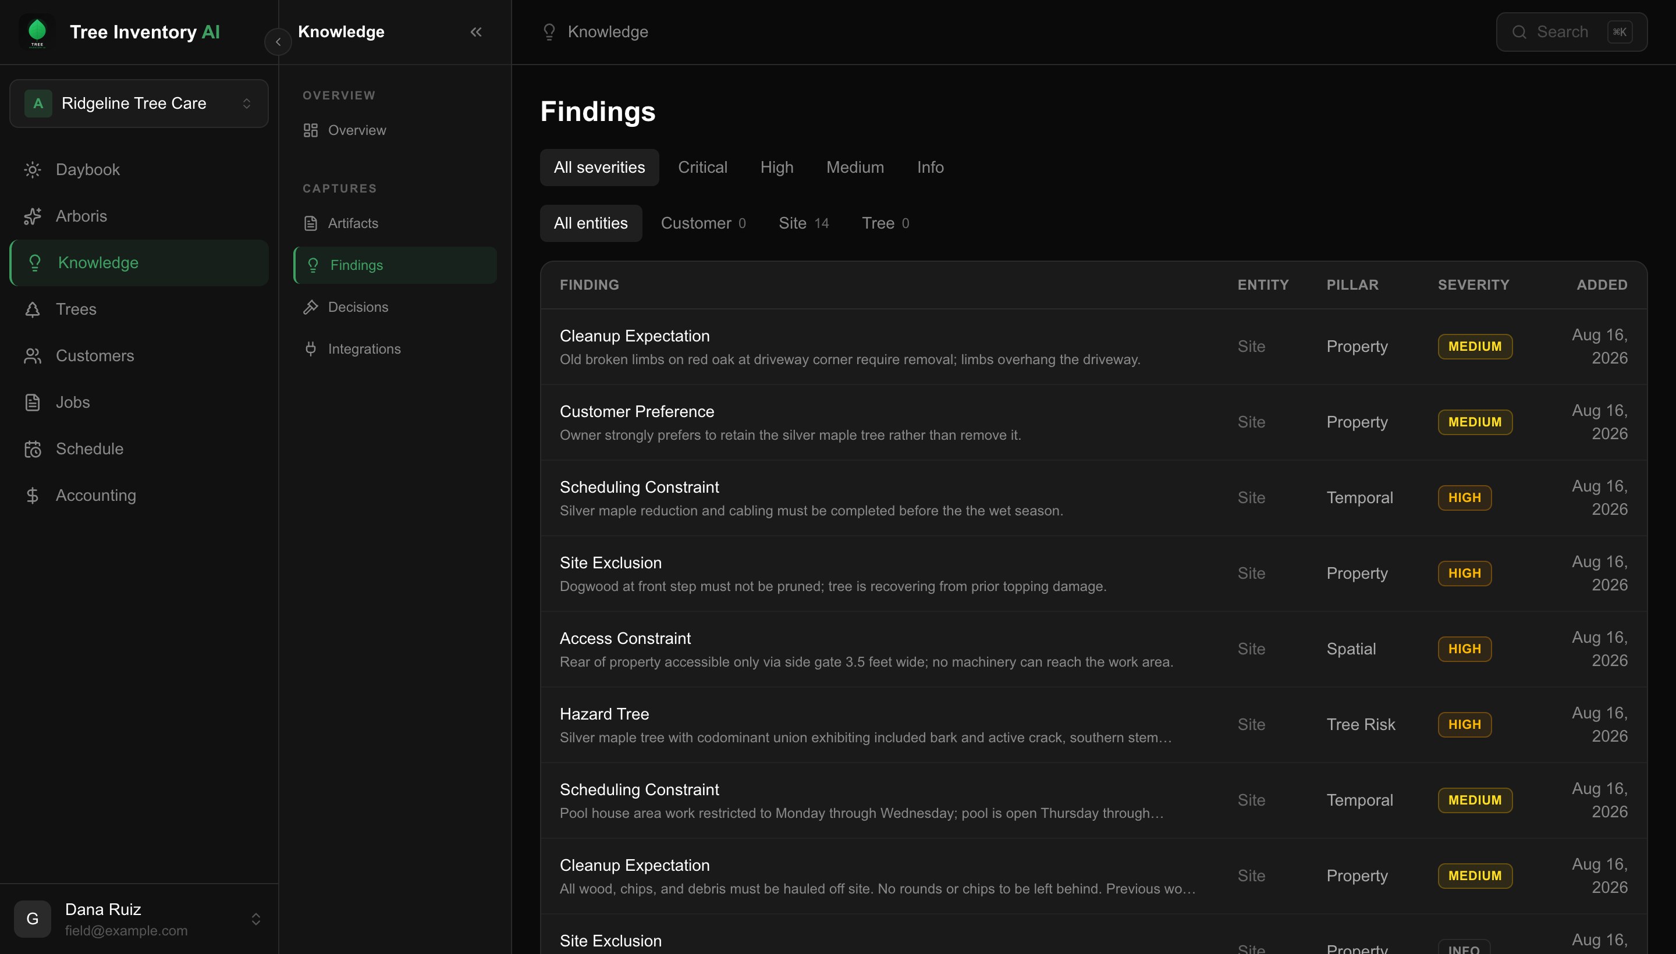
Task: Click the Knowledge lightbulb icon in the sidebar
Action: pyautogui.click(x=35, y=263)
